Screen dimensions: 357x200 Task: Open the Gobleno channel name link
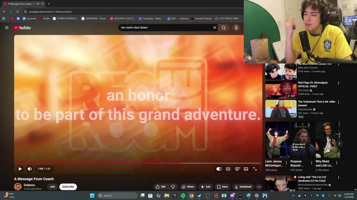[29, 185]
